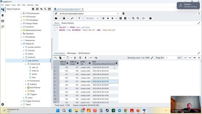Click the SQL button in results toolbar
Screen dimensions: 202x114
pos(96,58)
